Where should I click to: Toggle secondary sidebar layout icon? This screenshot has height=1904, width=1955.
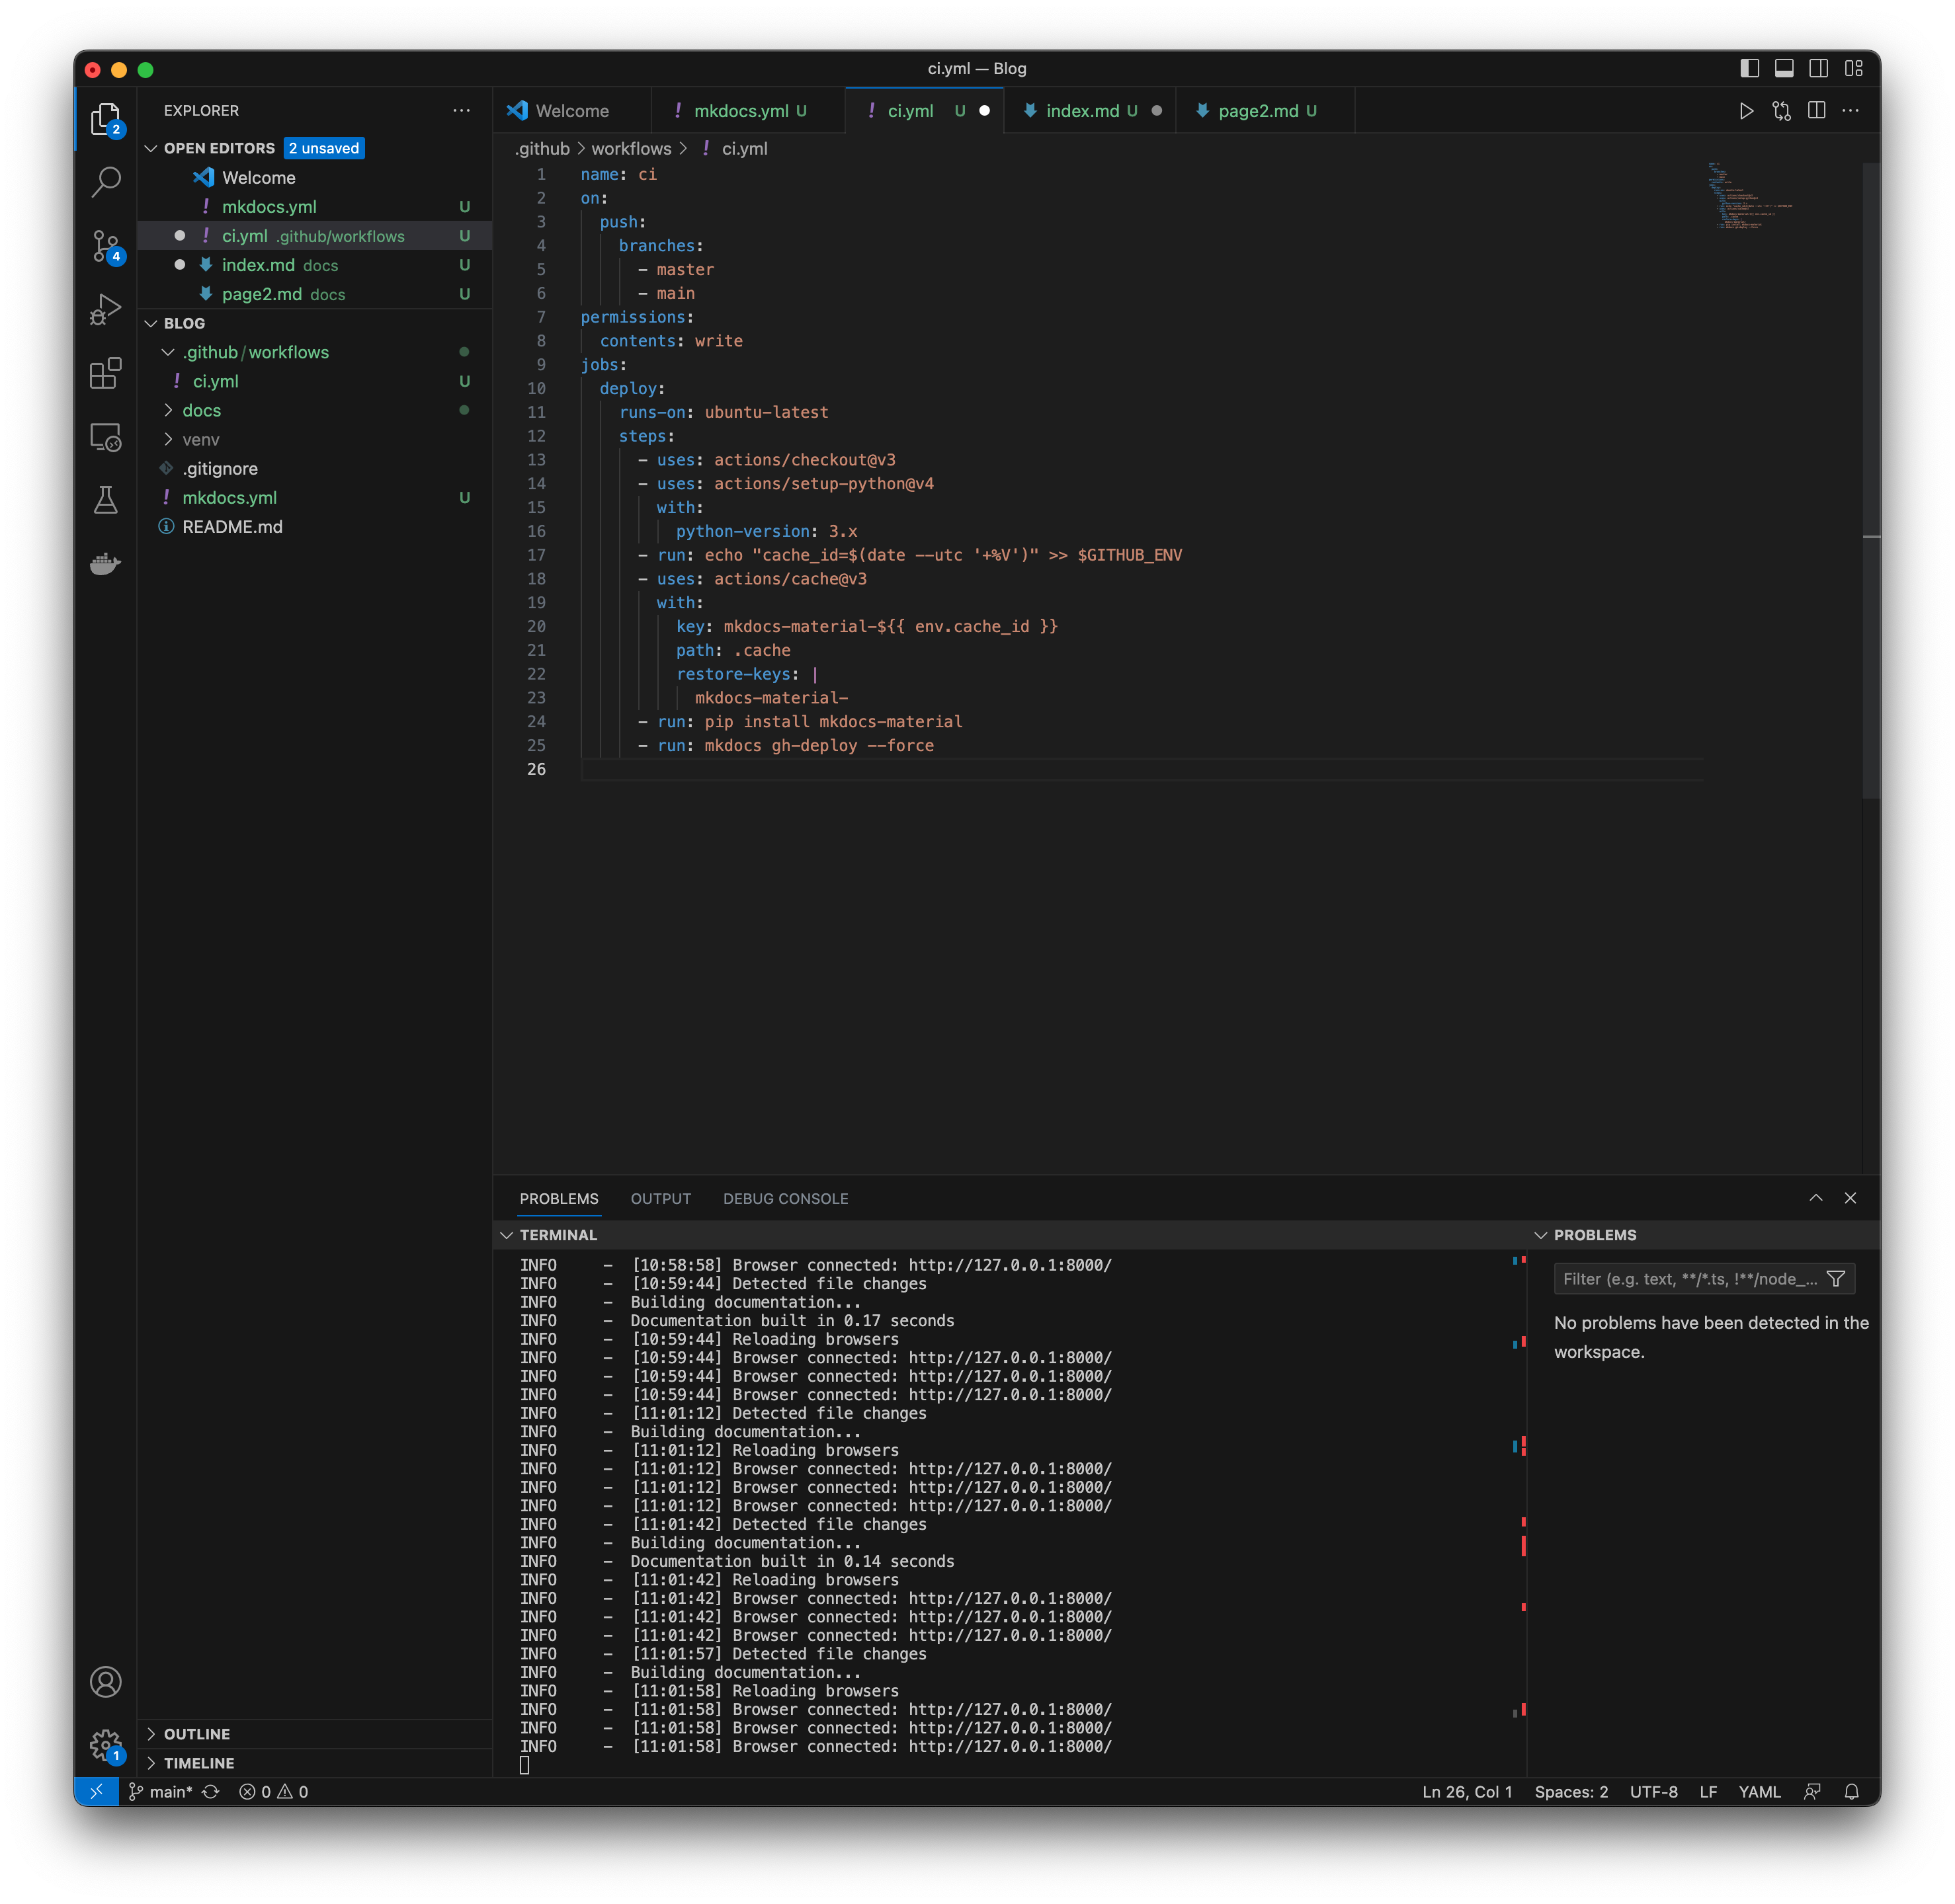[x=1818, y=68]
